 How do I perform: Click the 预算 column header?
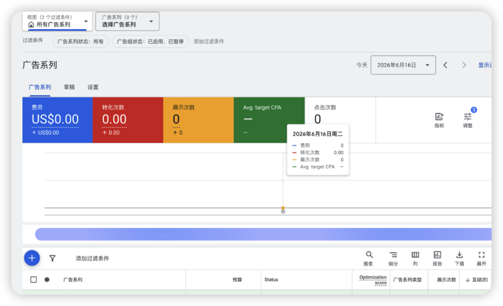(237, 280)
